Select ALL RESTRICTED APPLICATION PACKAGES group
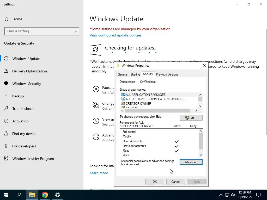267x200 pixels. click(x=155, y=99)
